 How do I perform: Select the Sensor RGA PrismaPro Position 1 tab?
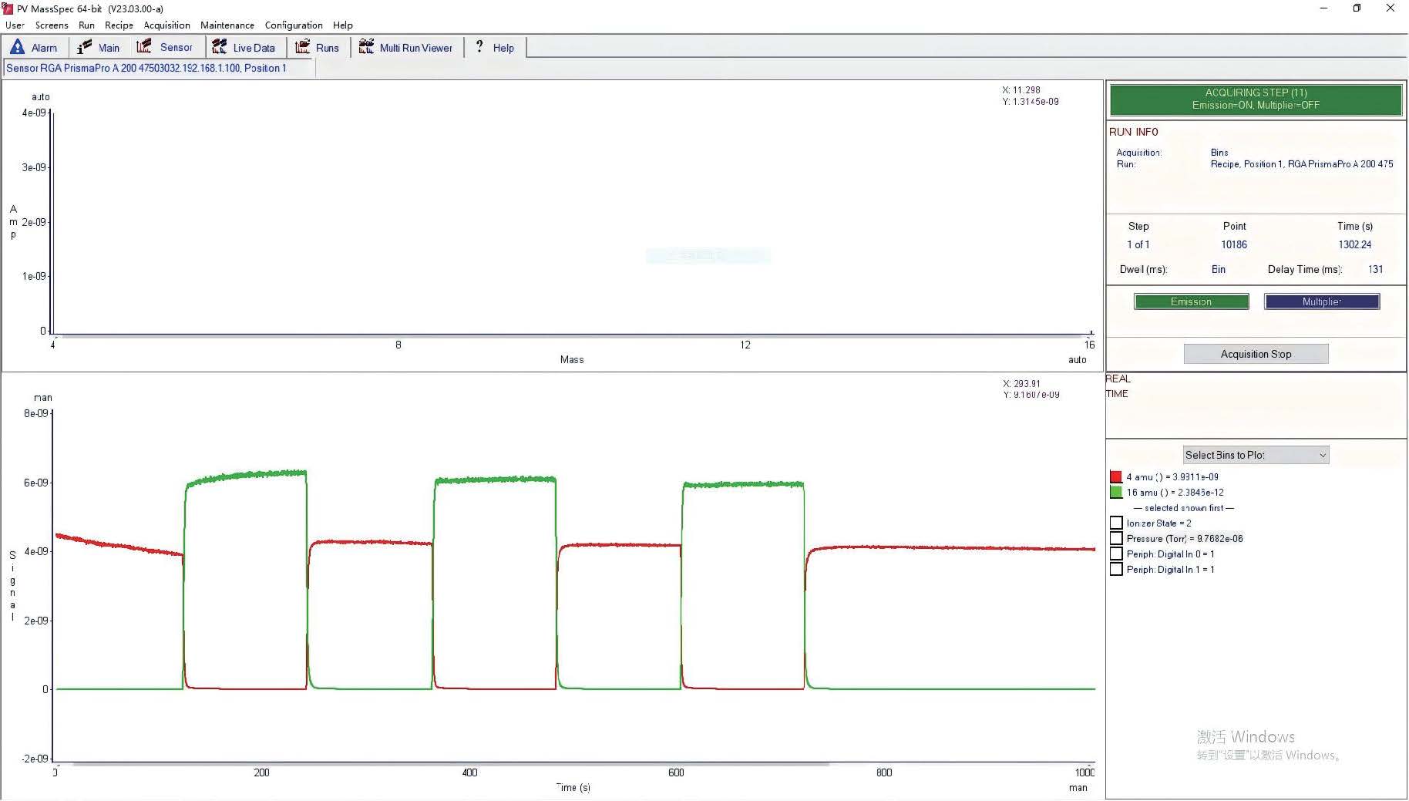click(158, 68)
